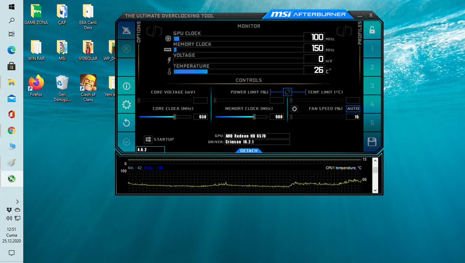Select profile slot 3
Viewport: 465px width, 263px height.
click(372, 86)
